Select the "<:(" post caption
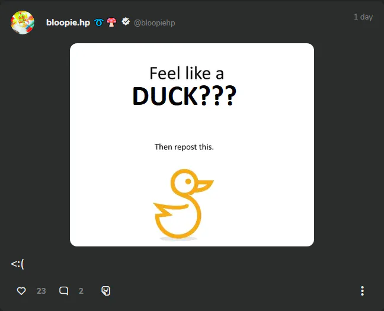Viewport: 384px width, 311px height. point(17,264)
